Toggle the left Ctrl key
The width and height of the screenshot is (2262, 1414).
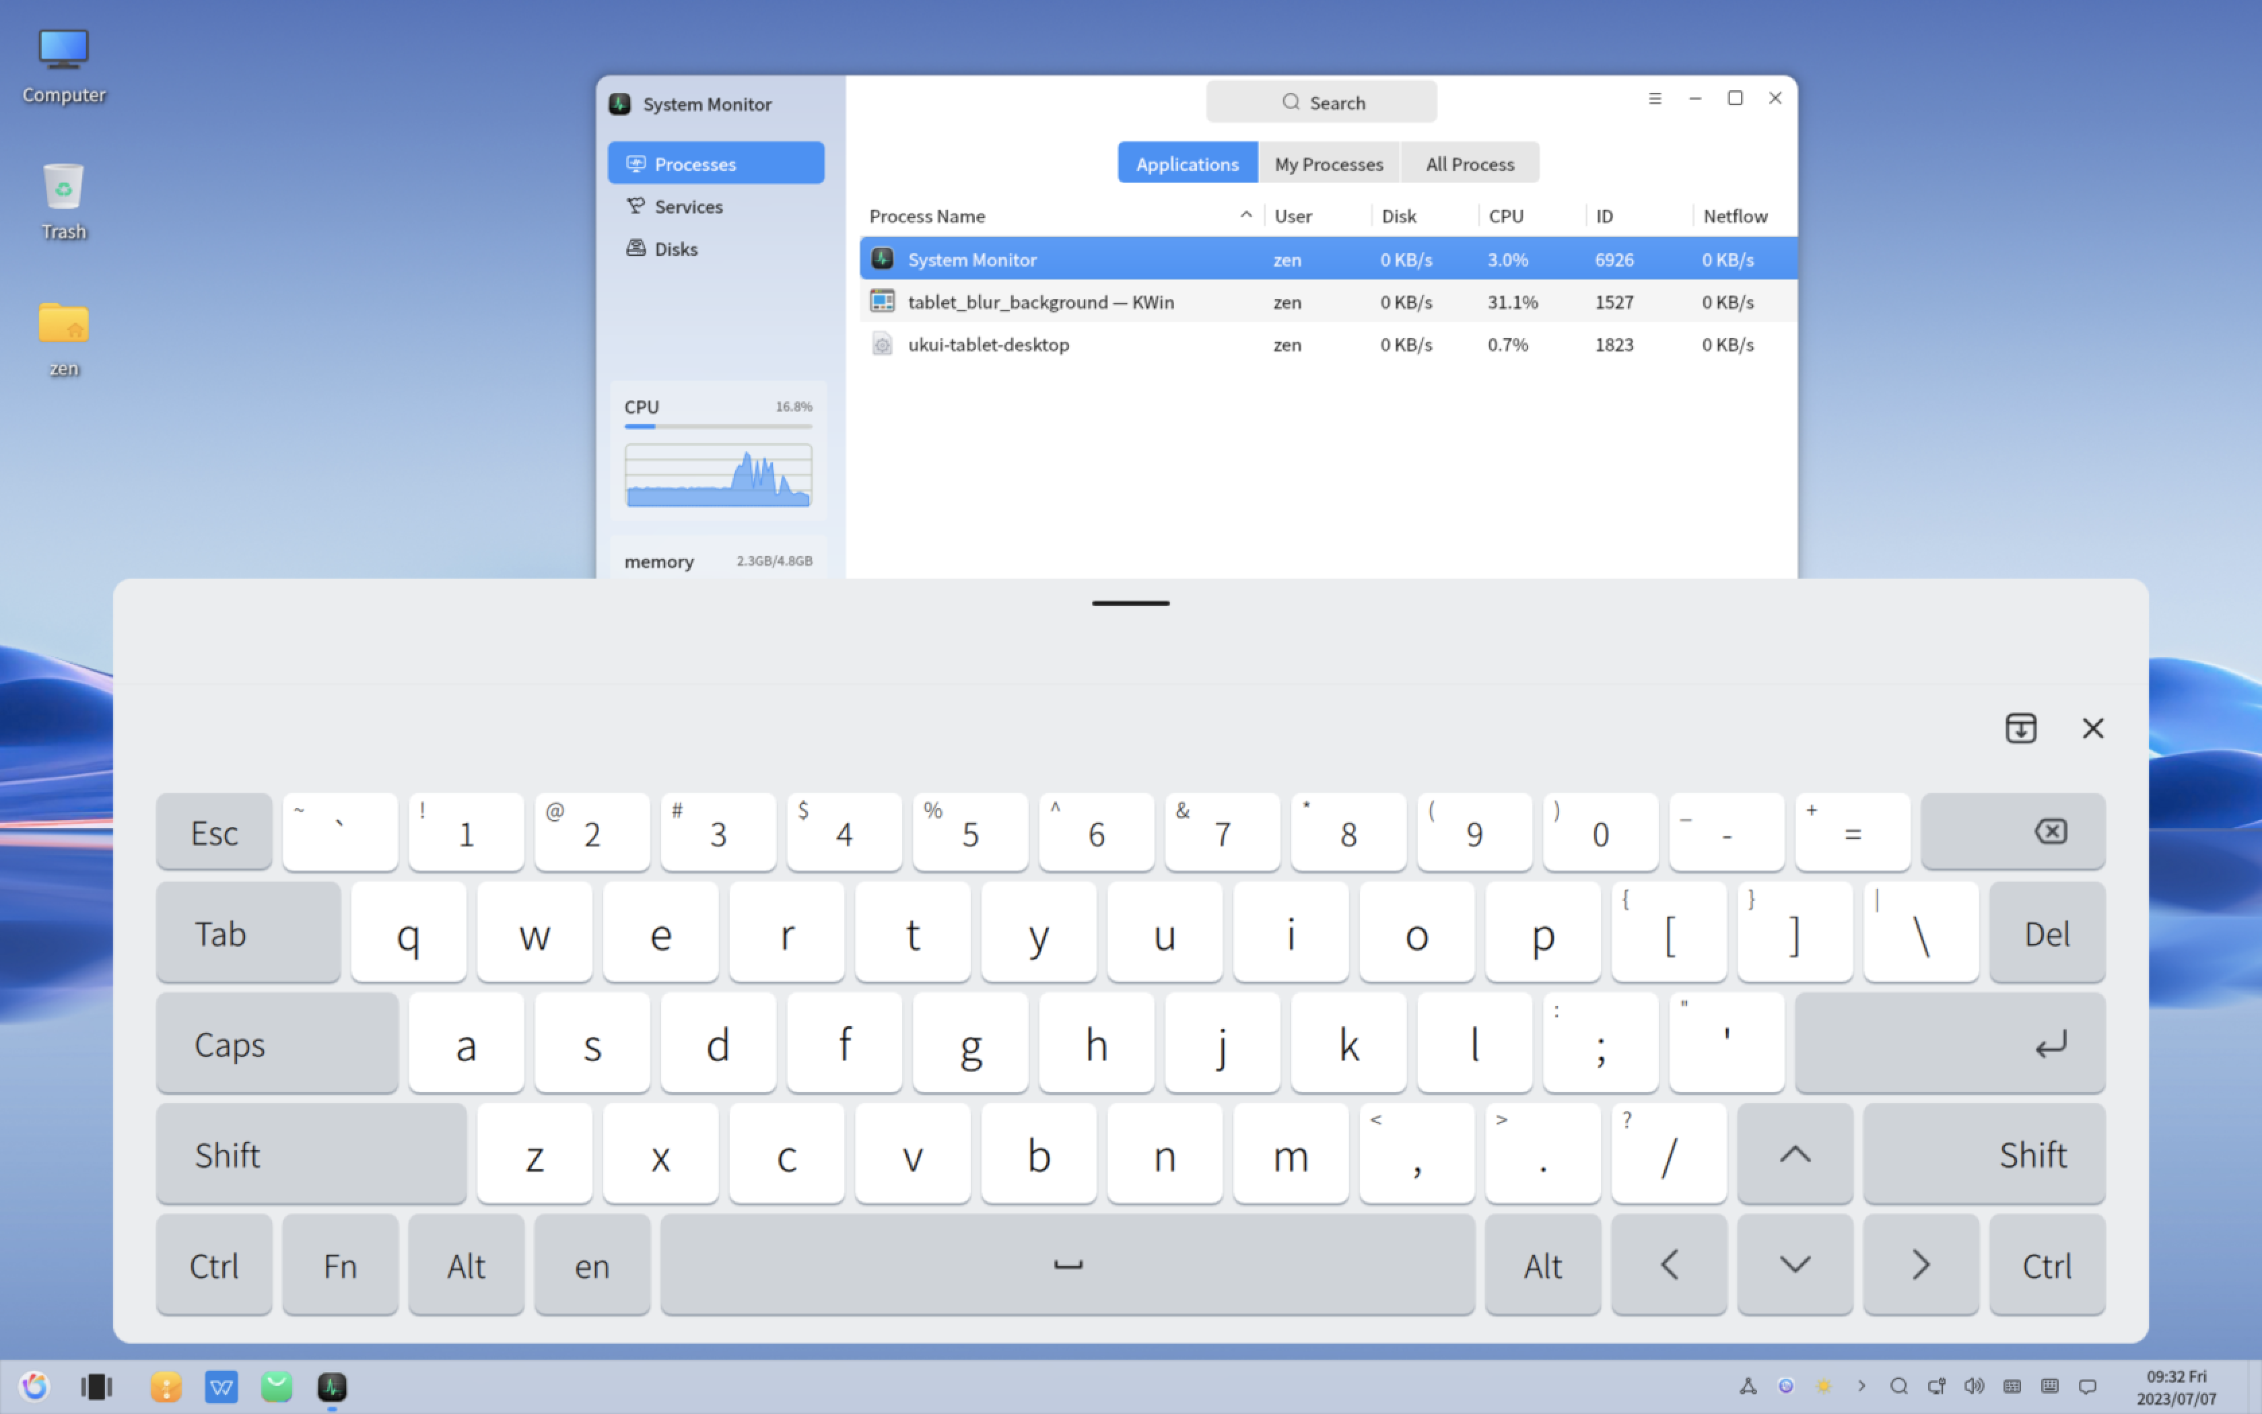click(x=214, y=1265)
